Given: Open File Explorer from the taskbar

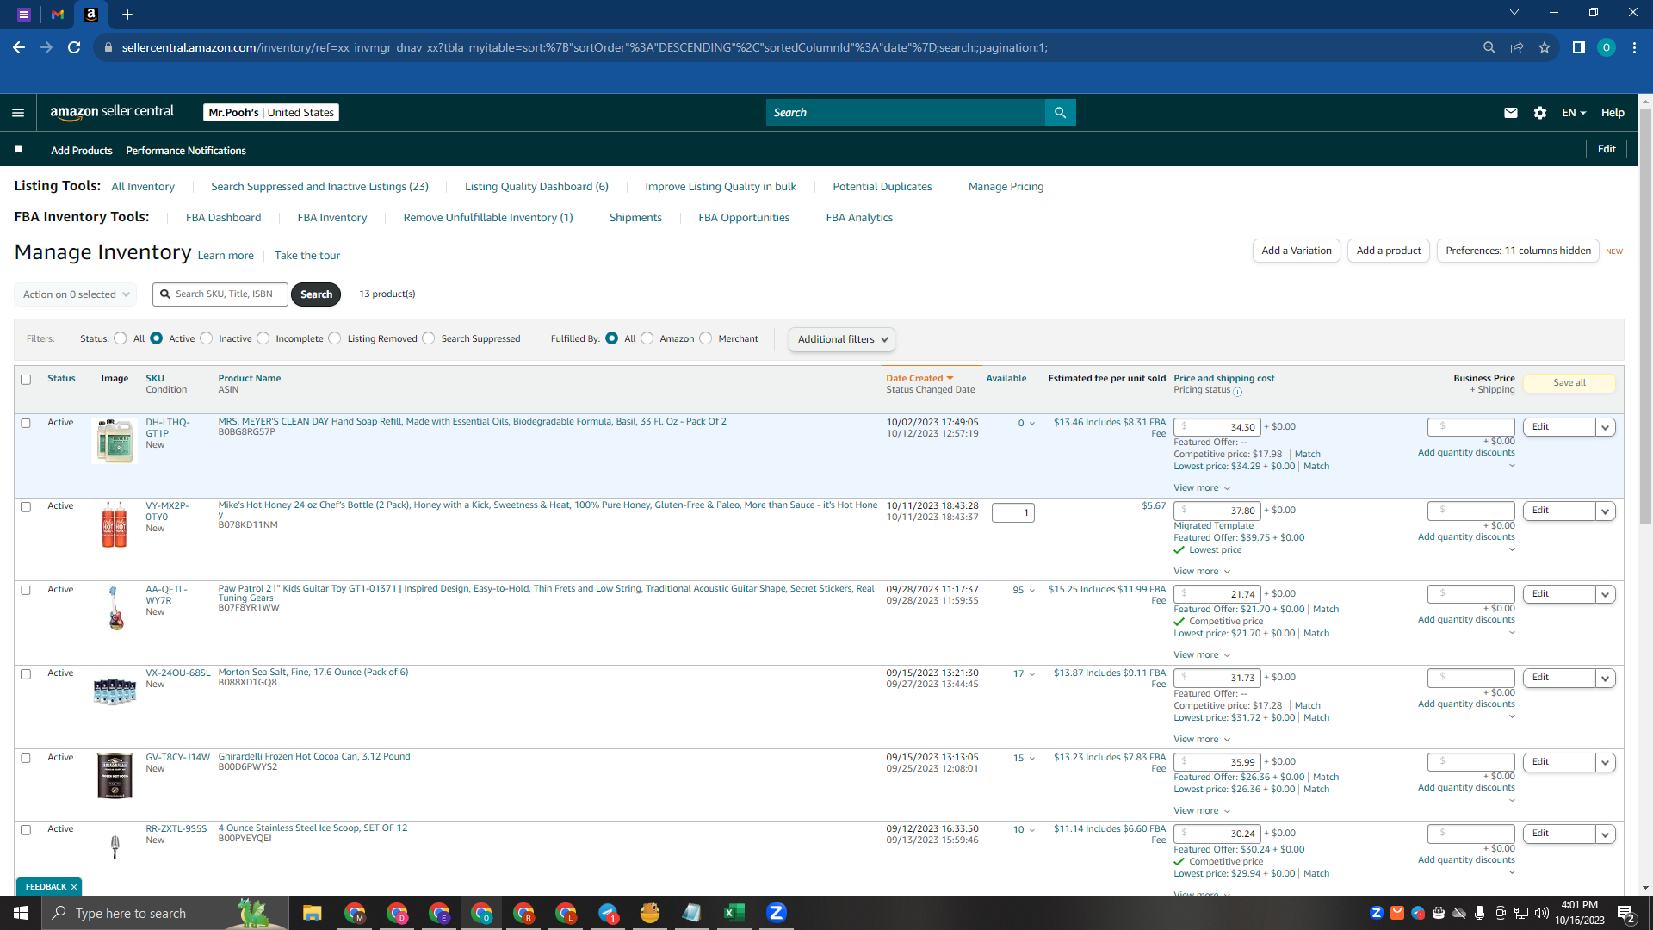Looking at the screenshot, I should (312, 913).
